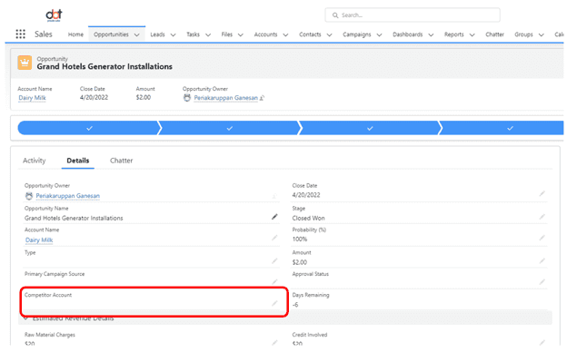Open the Campaigns tab dropdown arrow

(x=379, y=35)
